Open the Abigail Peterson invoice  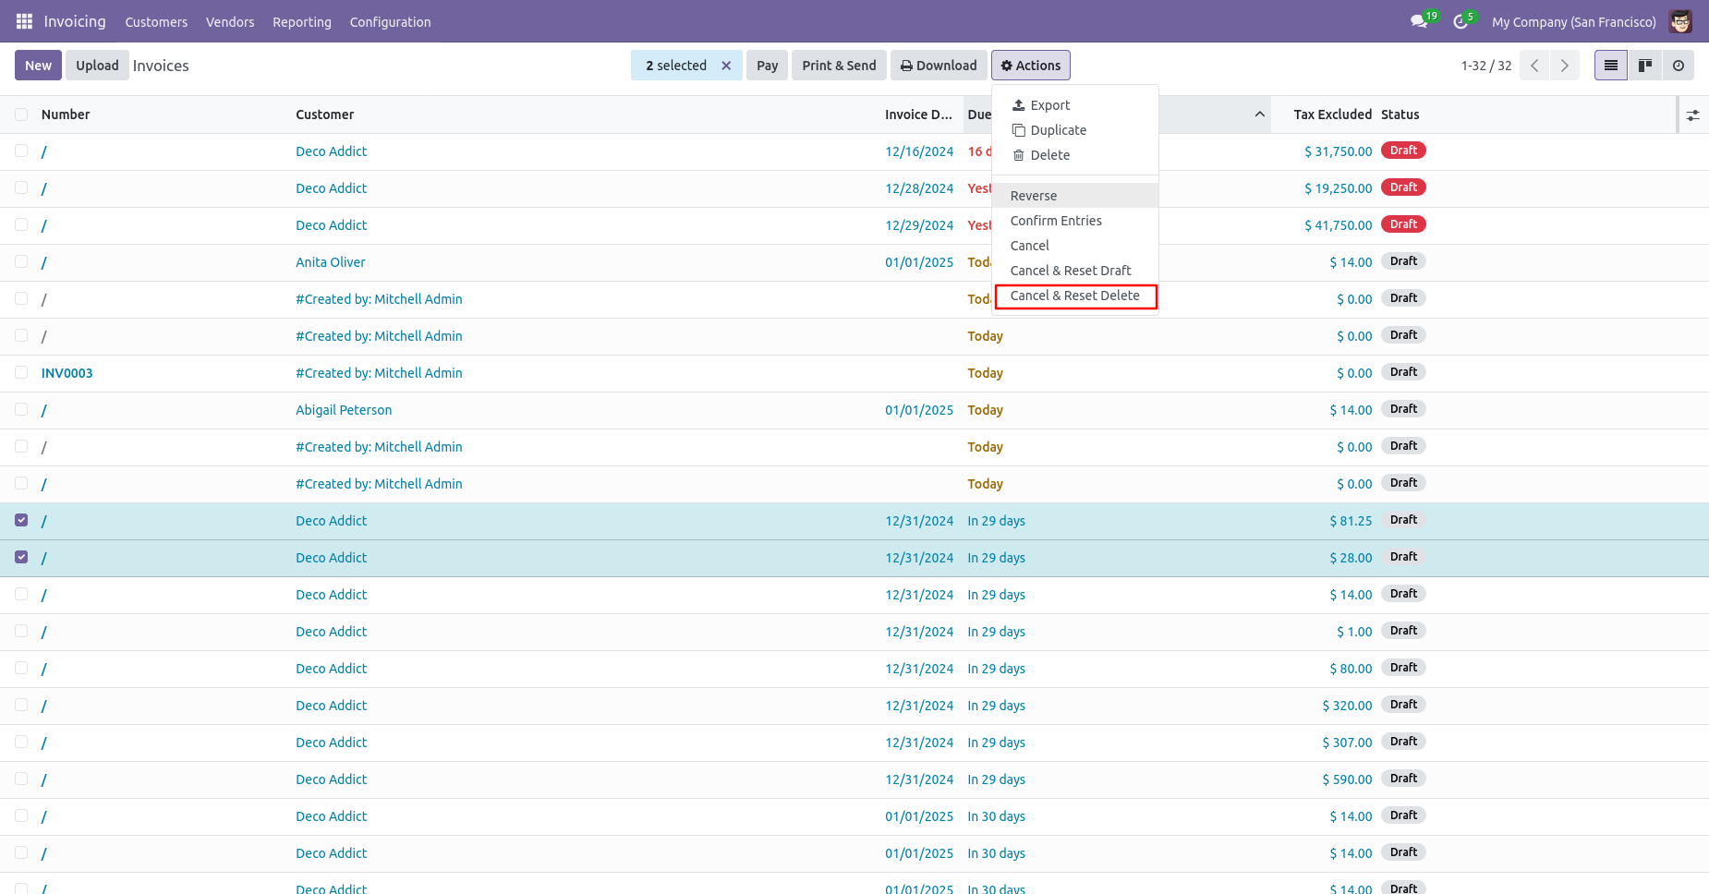click(344, 410)
